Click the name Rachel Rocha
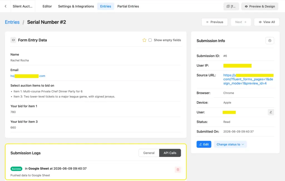This screenshot has height=181, width=285. 20,60
